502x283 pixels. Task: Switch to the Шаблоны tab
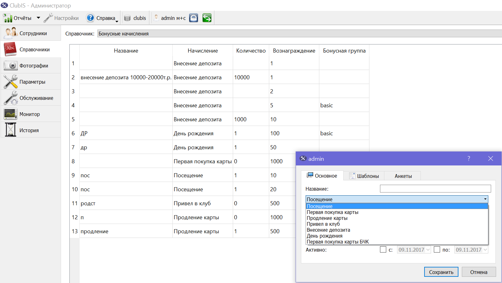(364, 176)
